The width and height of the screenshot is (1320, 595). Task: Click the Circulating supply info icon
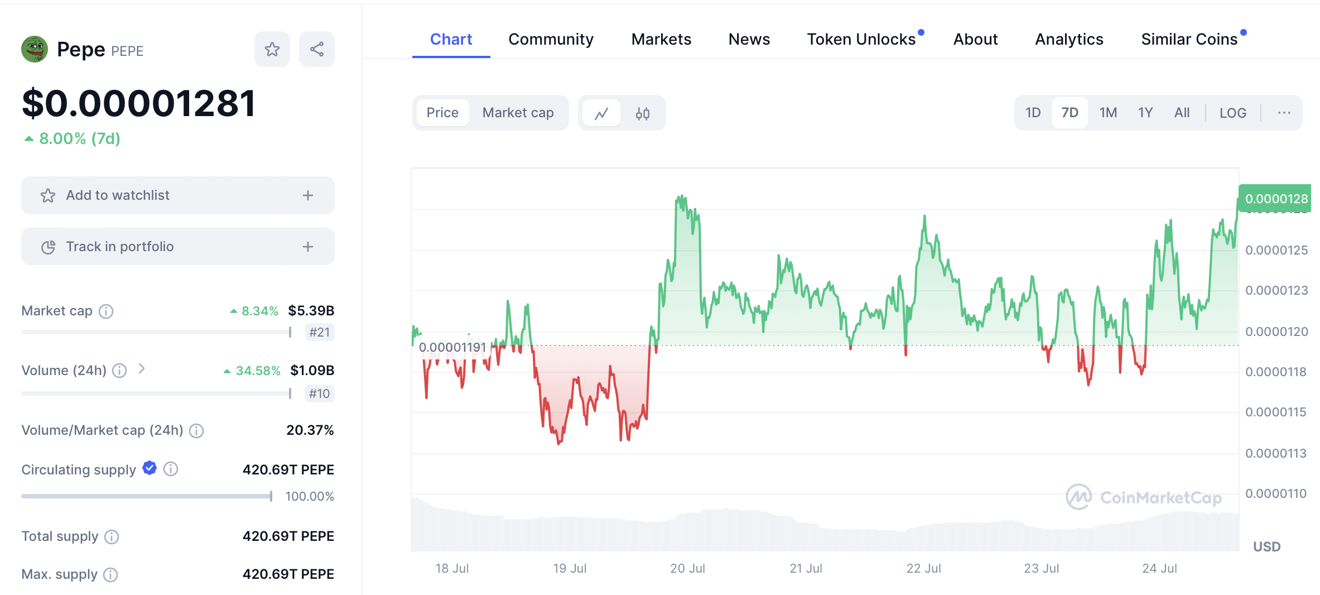(x=171, y=469)
